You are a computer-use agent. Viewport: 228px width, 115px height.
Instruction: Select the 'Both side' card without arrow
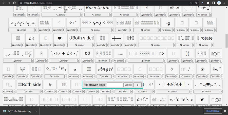(x=30, y=84)
